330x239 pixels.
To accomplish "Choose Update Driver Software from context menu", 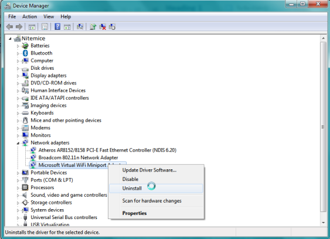I will pyautogui.click(x=156, y=170).
